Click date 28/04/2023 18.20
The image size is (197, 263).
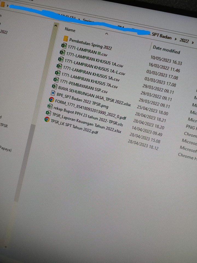(149, 124)
